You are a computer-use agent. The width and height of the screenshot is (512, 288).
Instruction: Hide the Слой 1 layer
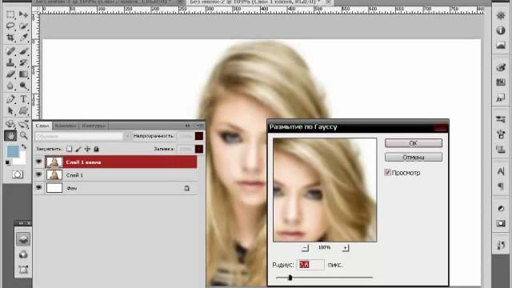pyautogui.click(x=39, y=174)
